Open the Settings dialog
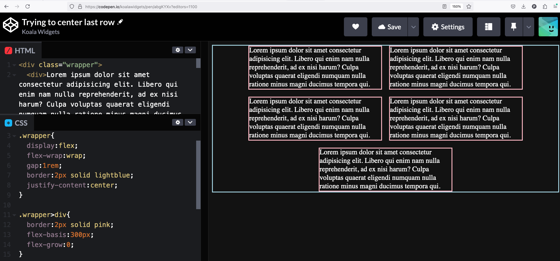The image size is (560, 261). pos(448,27)
